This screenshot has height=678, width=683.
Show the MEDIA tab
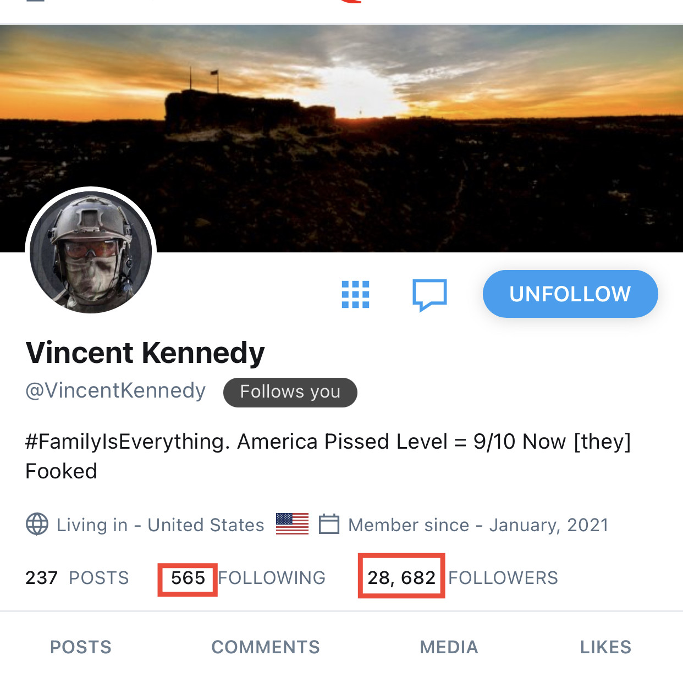click(x=449, y=647)
